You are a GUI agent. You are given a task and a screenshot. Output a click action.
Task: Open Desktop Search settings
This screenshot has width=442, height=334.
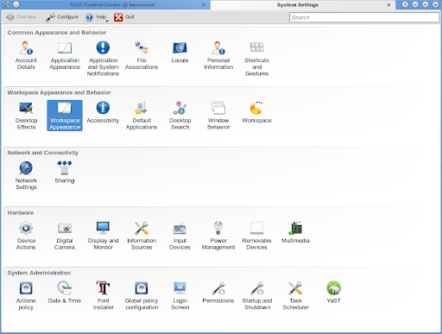tap(180, 116)
